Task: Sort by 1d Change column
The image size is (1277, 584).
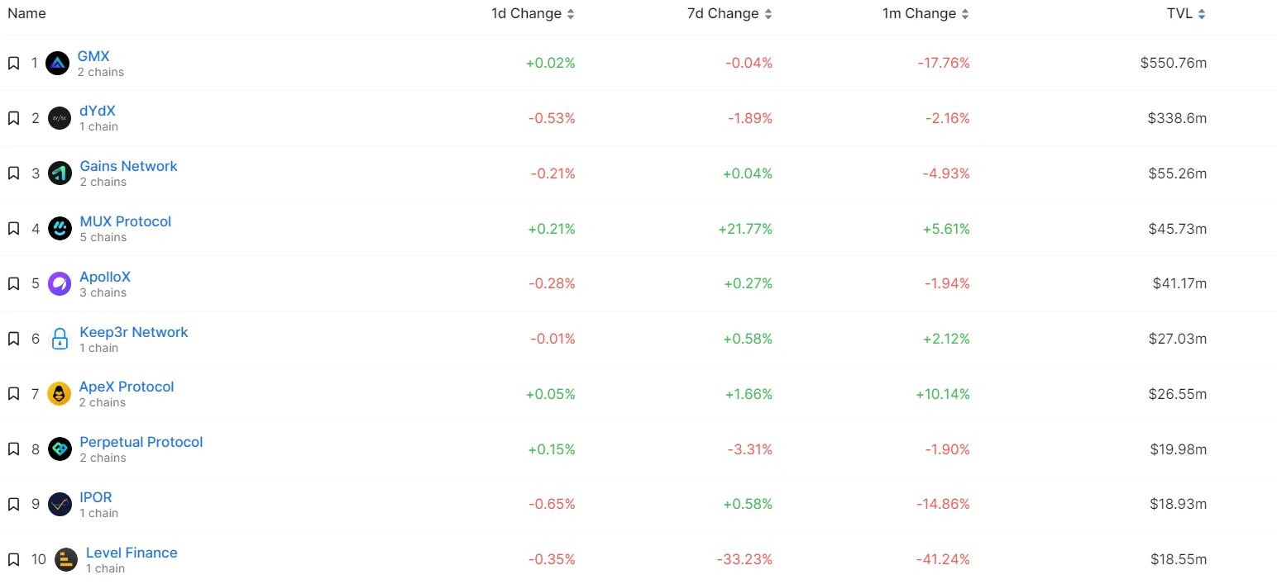Action: coord(532,14)
